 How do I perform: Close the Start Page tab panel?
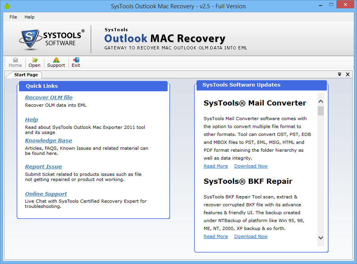click(348, 74)
